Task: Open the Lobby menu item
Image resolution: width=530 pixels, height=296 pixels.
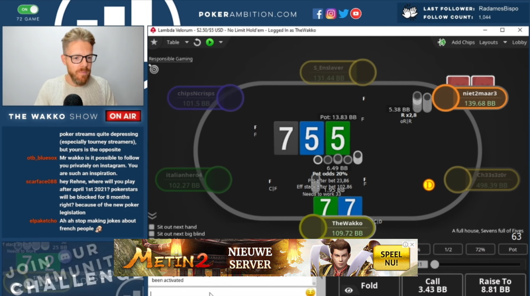Action: [x=519, y=42]
